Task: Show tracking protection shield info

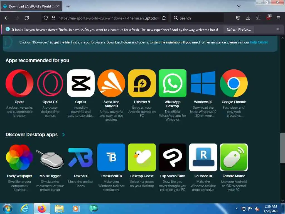Action: [x=46, y=18]
